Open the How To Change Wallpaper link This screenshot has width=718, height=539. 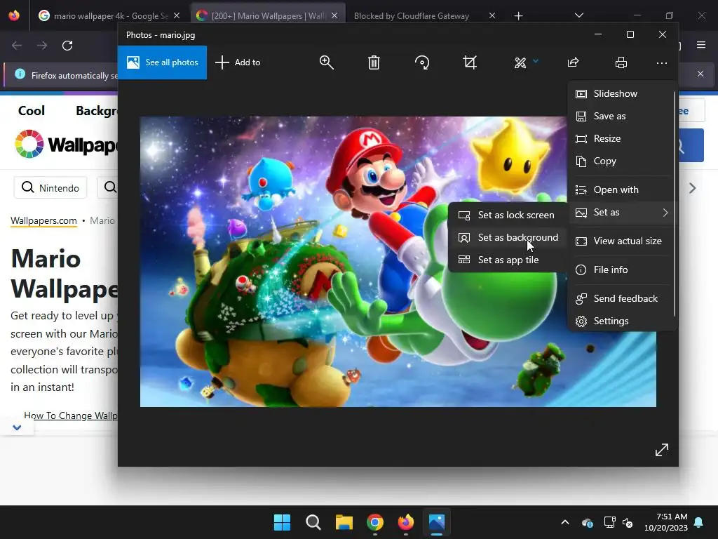point(71,415)
